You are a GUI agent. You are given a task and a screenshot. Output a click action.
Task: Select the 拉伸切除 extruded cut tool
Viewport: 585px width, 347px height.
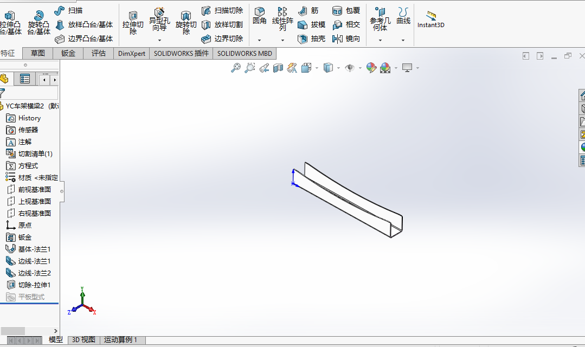[133, 23]
